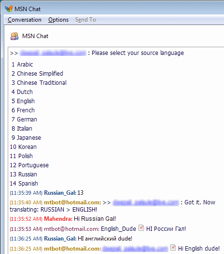Click the MSN butterfly icon in title bar
The width and height of the screenshot is (224, 254).
[9, 9]
